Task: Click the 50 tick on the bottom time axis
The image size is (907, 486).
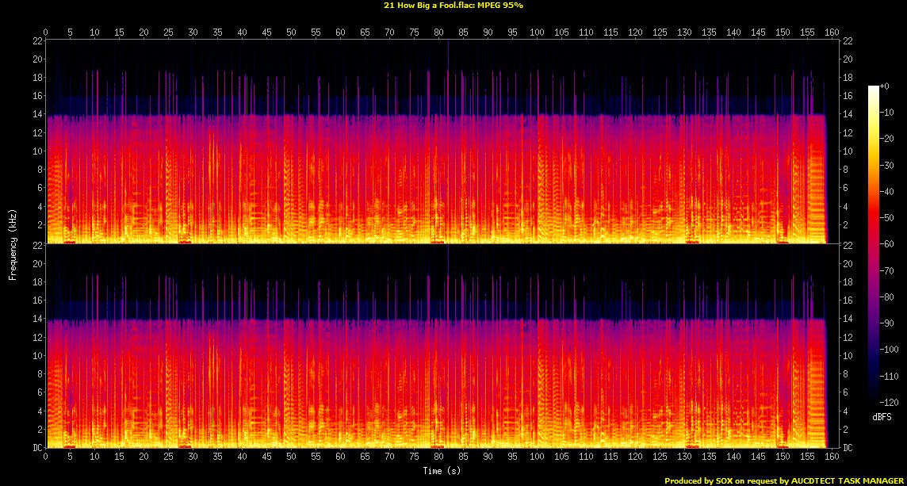Action: (x=291, y=457)
